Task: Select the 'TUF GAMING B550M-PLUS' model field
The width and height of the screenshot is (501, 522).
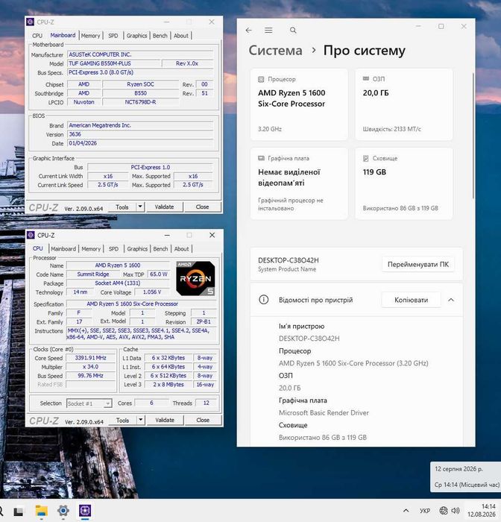Action: tap(114, 63)
